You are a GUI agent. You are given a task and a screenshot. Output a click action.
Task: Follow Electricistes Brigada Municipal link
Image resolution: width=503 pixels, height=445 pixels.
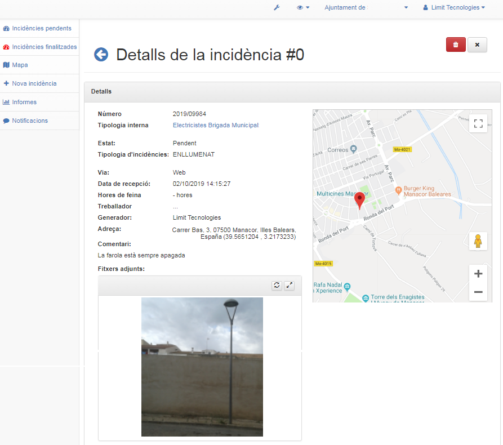[x=216, y=125]
